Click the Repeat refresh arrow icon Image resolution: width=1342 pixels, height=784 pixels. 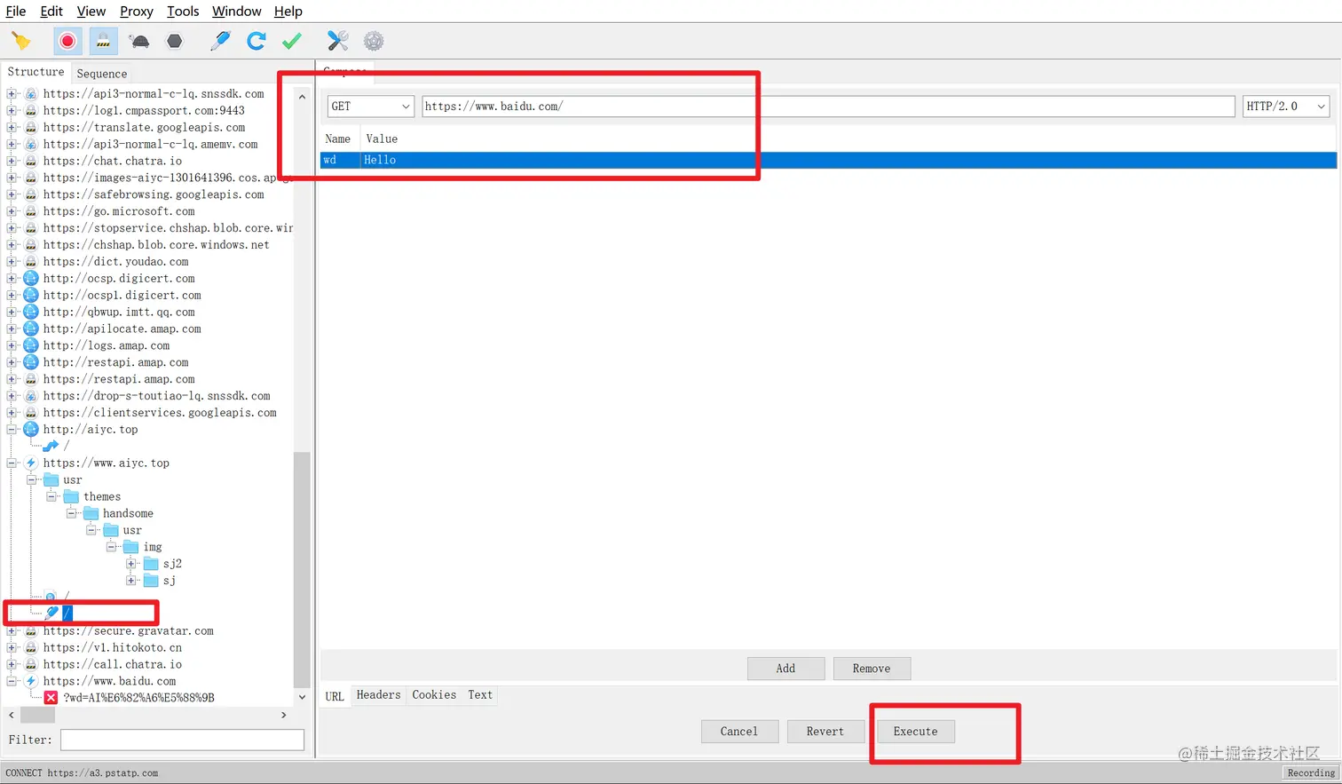pyautogui.click(x=257, y=41)
